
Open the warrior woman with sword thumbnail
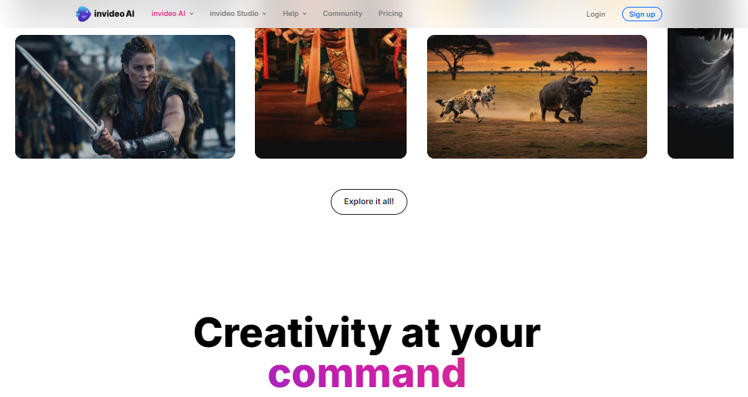125,96
